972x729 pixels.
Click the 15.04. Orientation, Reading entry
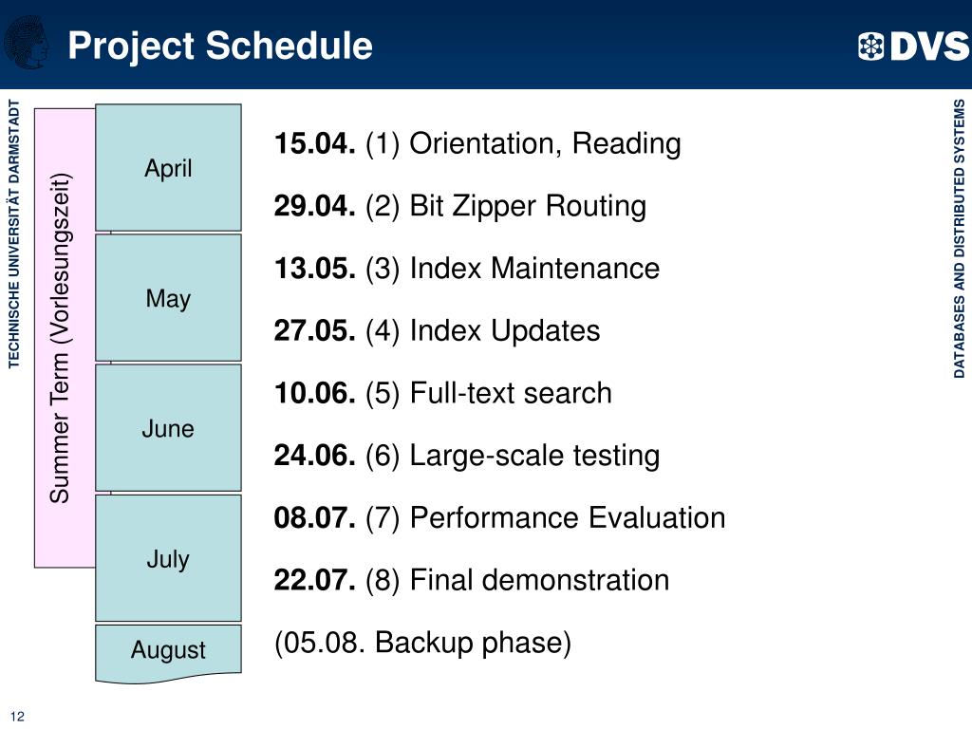coord(477,143)
